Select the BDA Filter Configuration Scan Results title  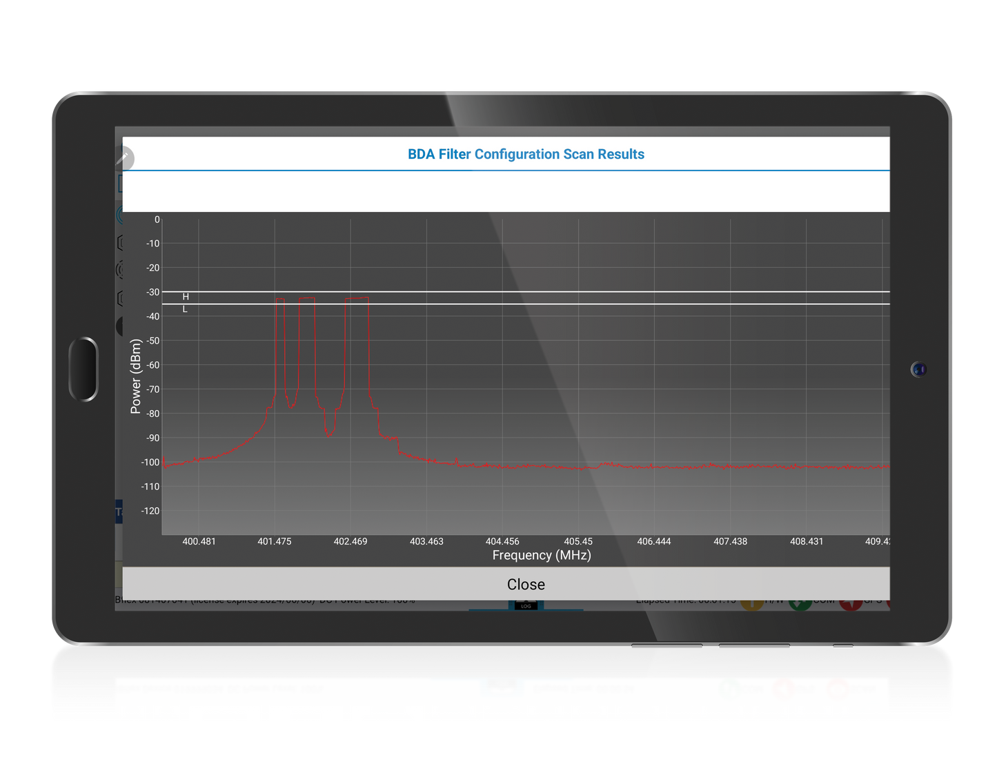525,154
